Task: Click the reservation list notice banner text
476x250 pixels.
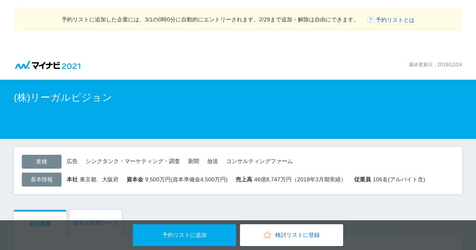Action: [x=210, y=19]
